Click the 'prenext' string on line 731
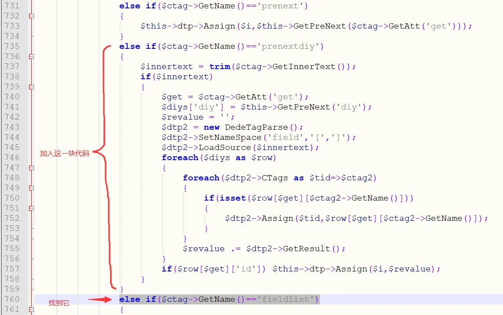The width and height of the screenshot is (503, 315). tap(280, 6)
